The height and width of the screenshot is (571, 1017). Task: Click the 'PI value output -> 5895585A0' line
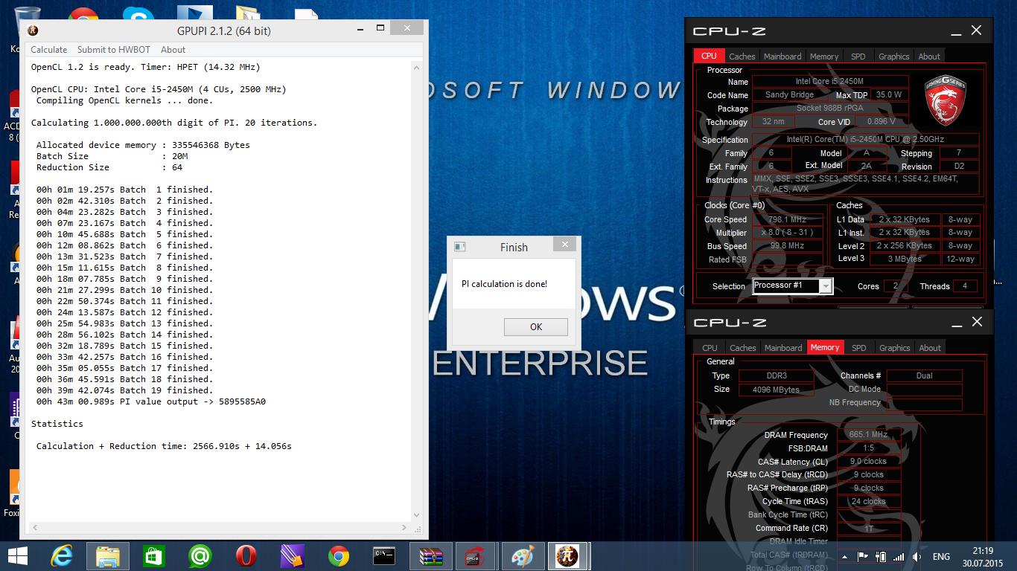click(151, 401)
